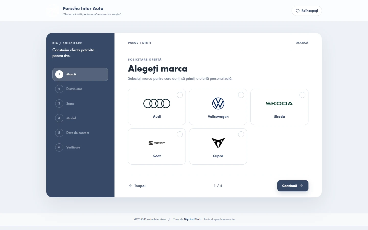Click the PIA / SOLICITARE sidebar label

click(x=67, y=43)
